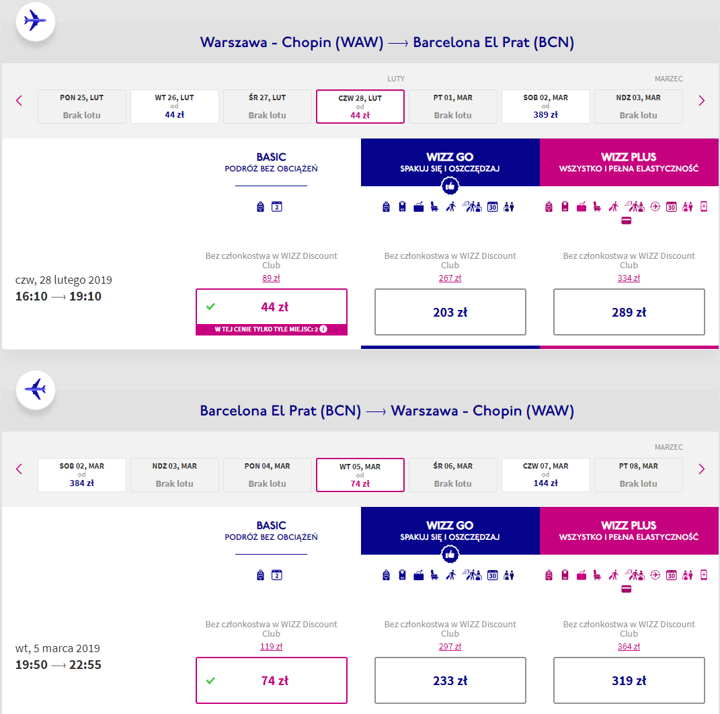
Task: Click return WIZZ PLUS phone notification icon
Action: click(703, 575)
